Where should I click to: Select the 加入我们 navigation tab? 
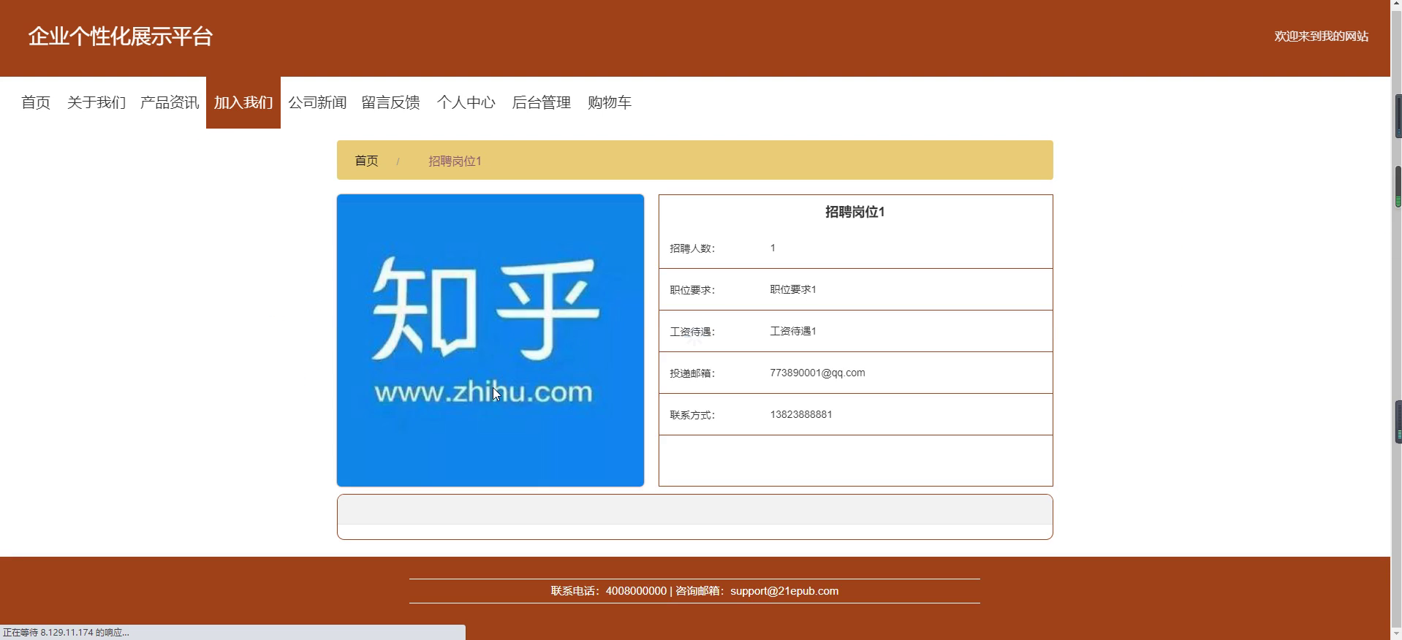[x=243, y=102]
